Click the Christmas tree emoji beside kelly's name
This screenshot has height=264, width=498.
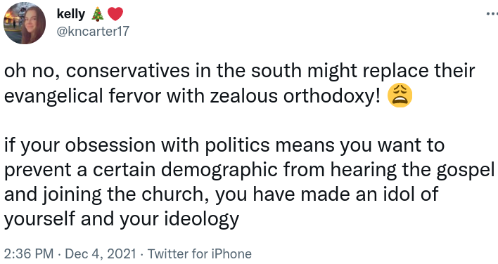coord(98,14)
